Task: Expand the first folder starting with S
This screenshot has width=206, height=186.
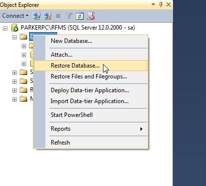Action: tap(14, 73)
